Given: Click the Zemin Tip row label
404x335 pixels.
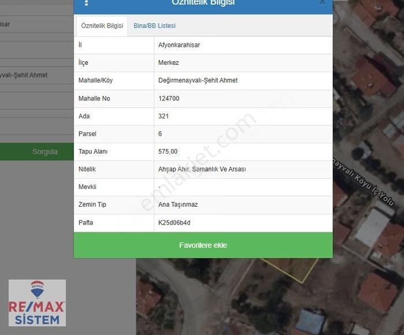Looking at the screenshot, I should [92, 204].
